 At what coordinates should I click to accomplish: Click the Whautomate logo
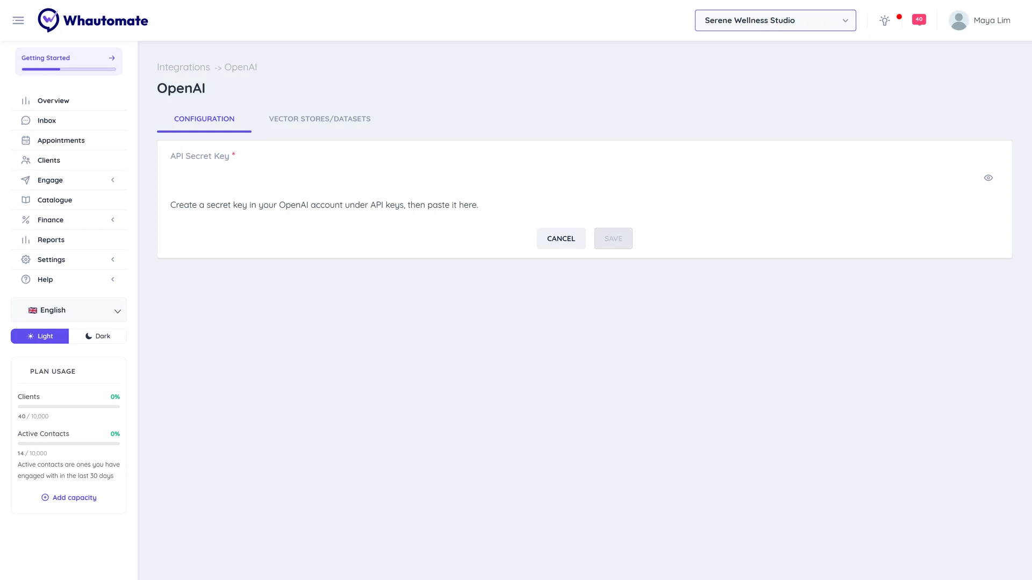[93, 20]
